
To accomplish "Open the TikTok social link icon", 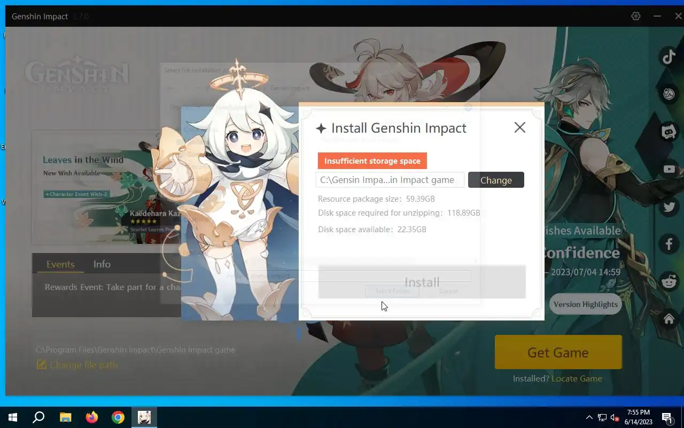I will point(669,56).
